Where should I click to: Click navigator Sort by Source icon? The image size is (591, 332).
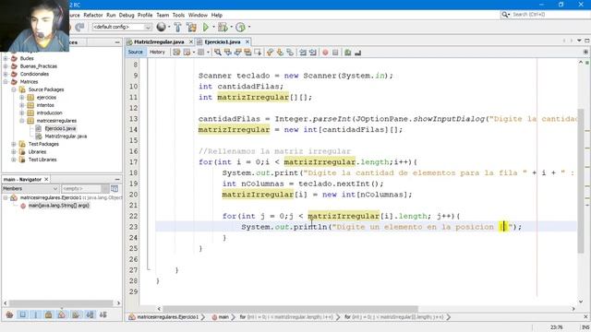(x=103, y=314)
